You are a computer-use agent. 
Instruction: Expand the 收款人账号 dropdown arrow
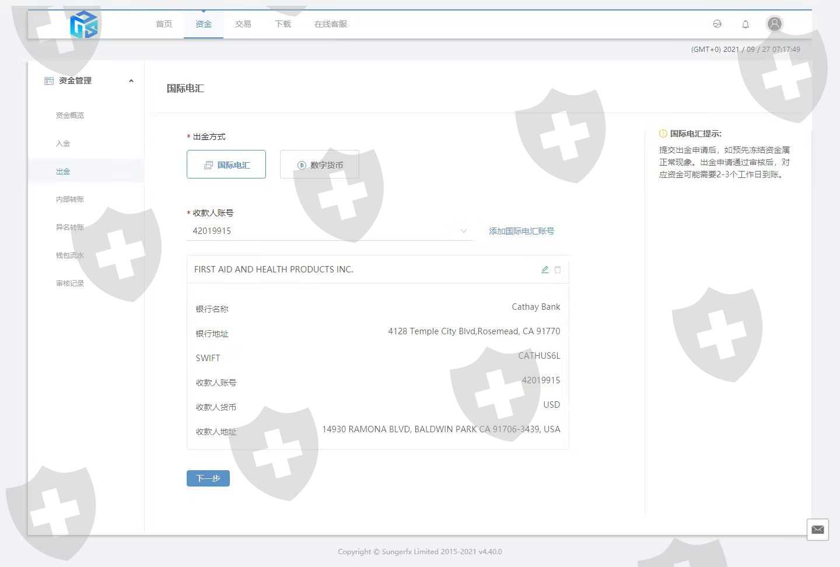[464, 231]
